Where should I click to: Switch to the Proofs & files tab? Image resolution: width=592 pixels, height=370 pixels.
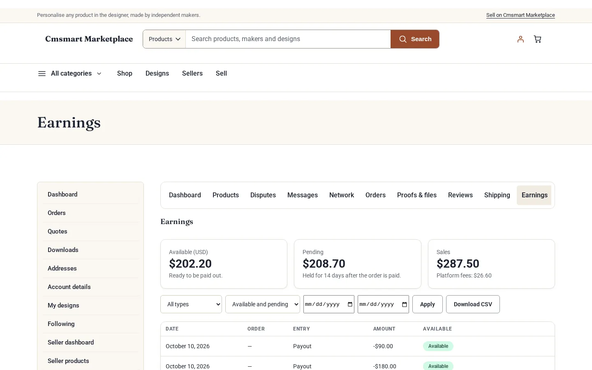[417, 195]
